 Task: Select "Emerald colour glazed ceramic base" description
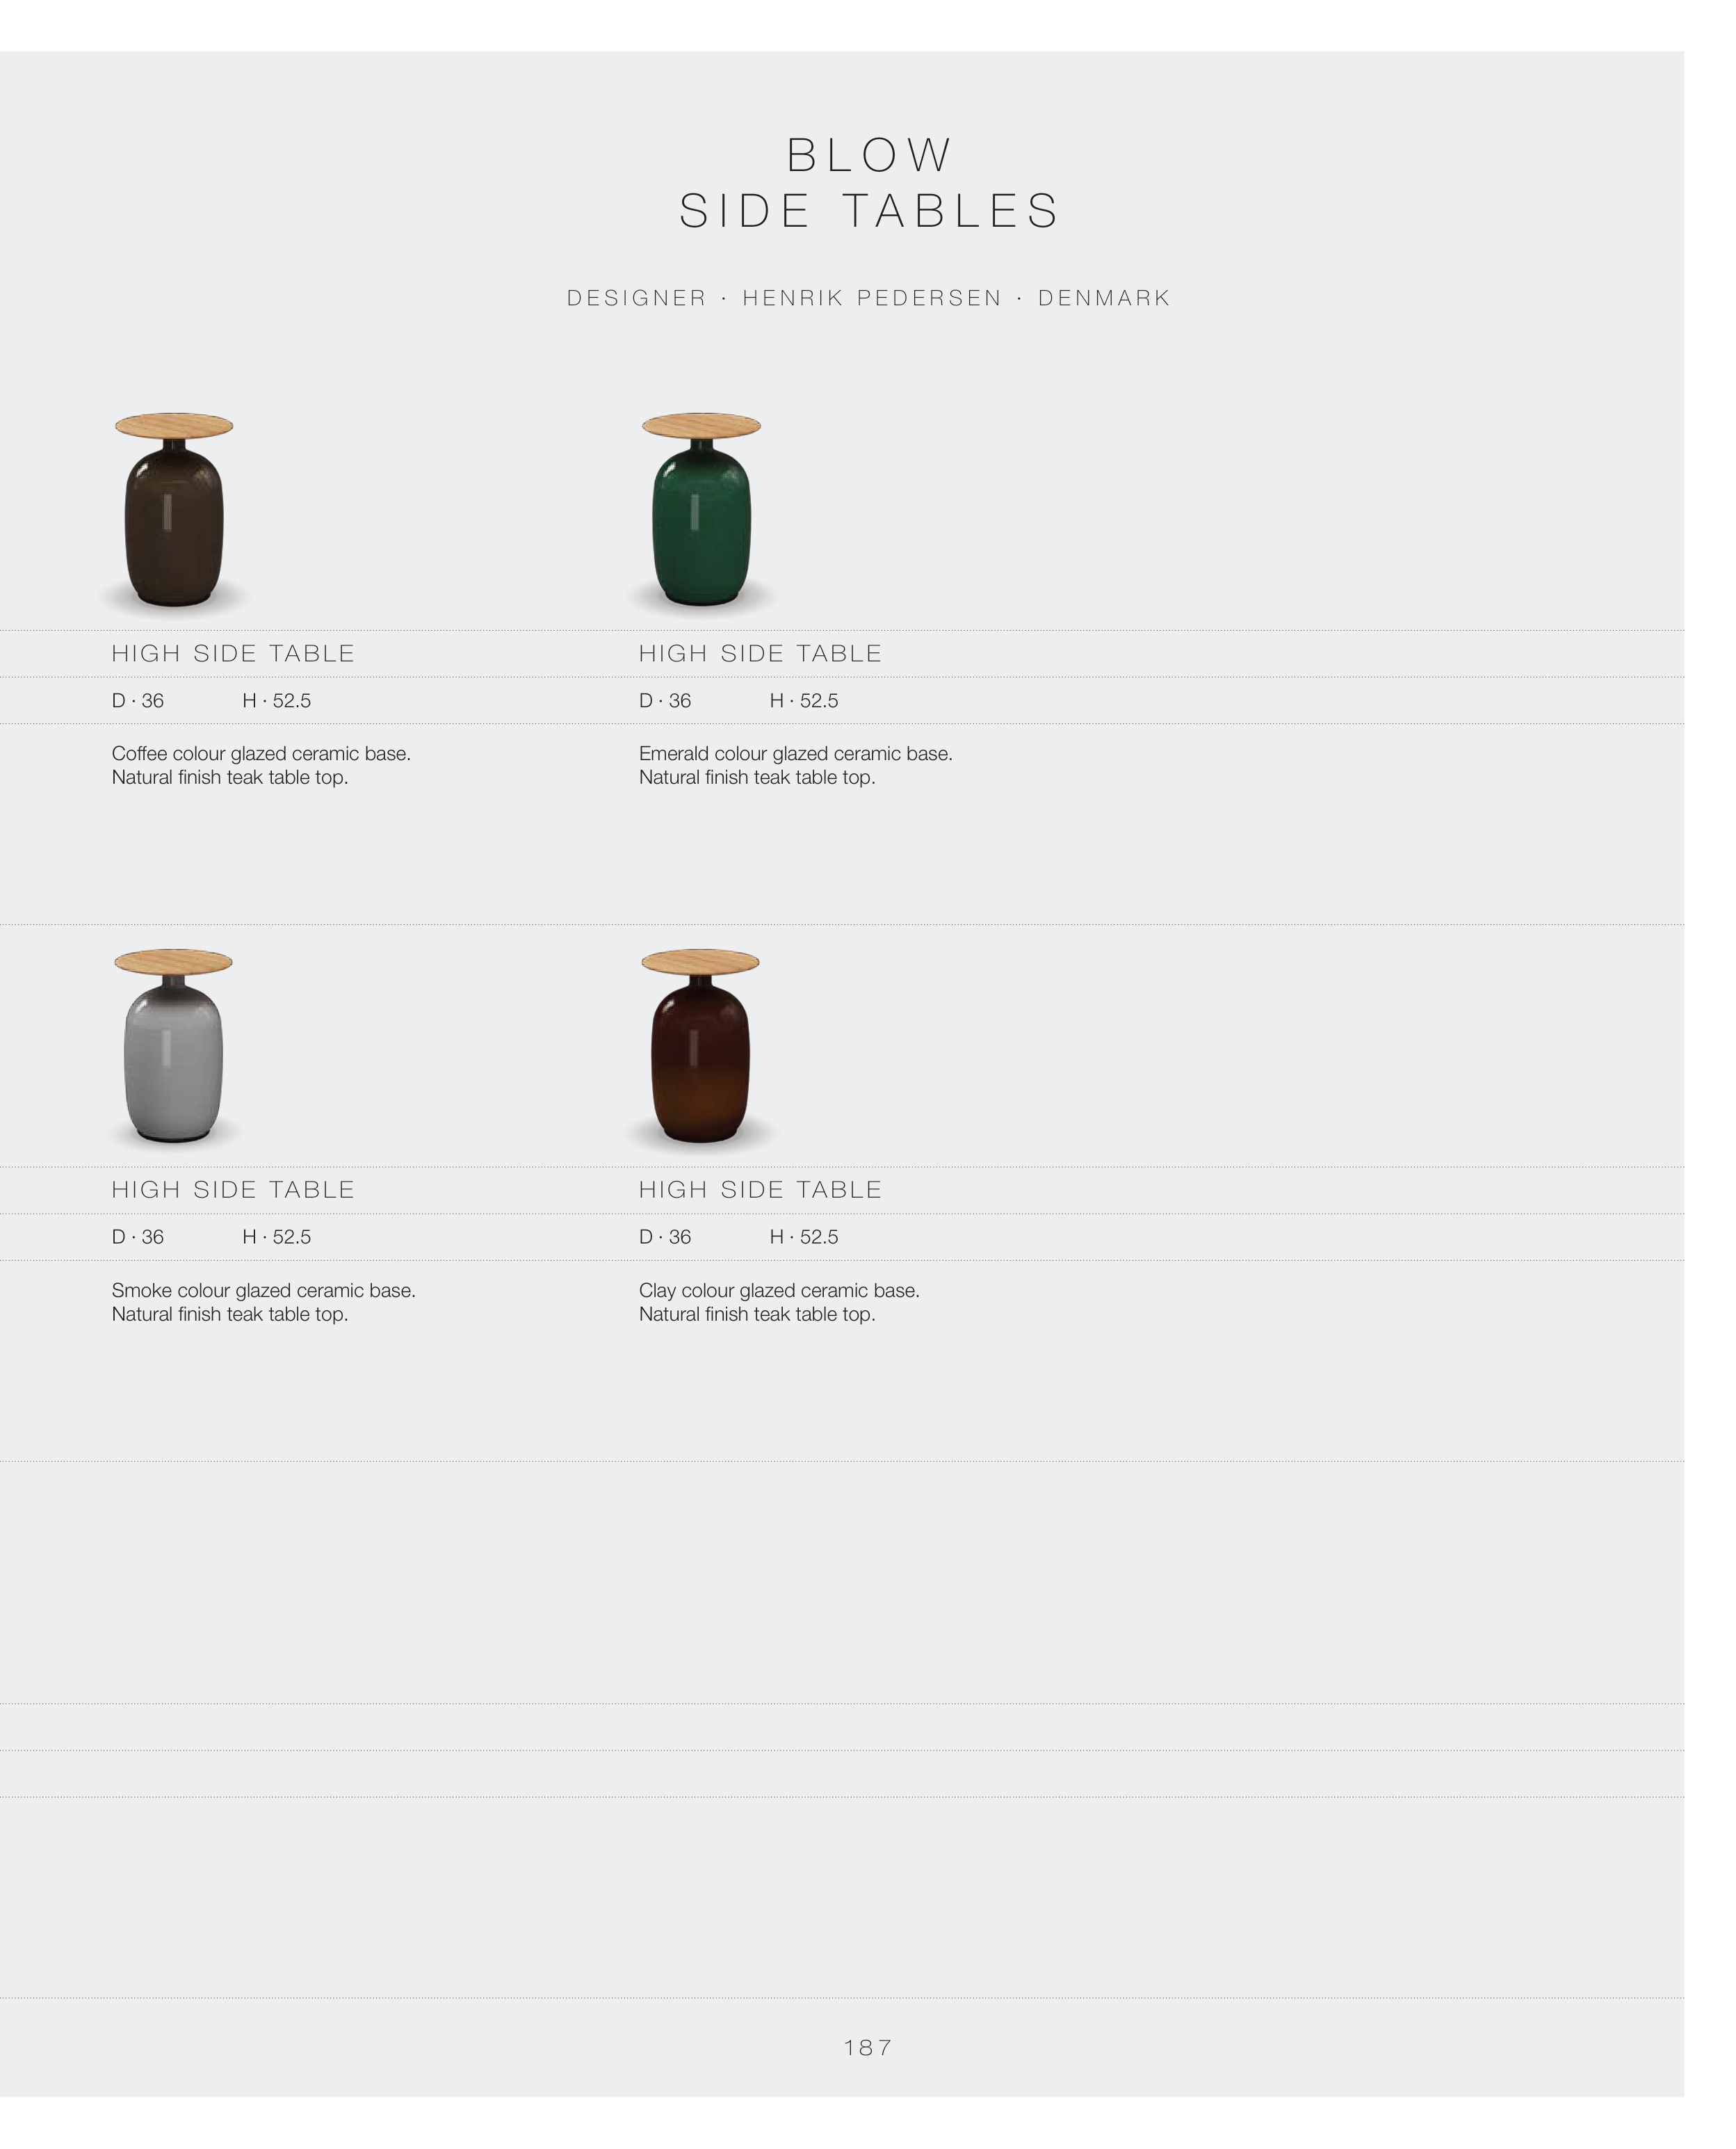(x=795, y=753)
